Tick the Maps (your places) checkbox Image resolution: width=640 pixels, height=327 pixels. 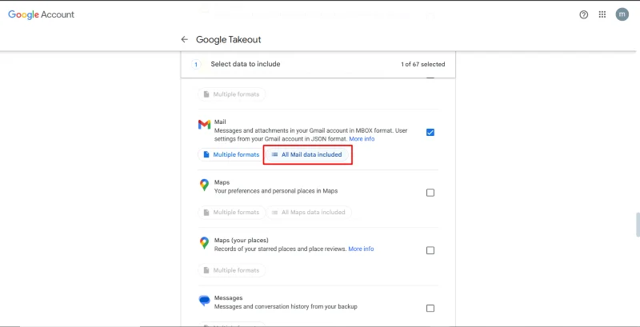pyautogui.click(x=430, y=250)
